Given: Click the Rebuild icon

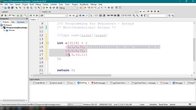Looking at the screenshot, I should [x=54, y=8].
